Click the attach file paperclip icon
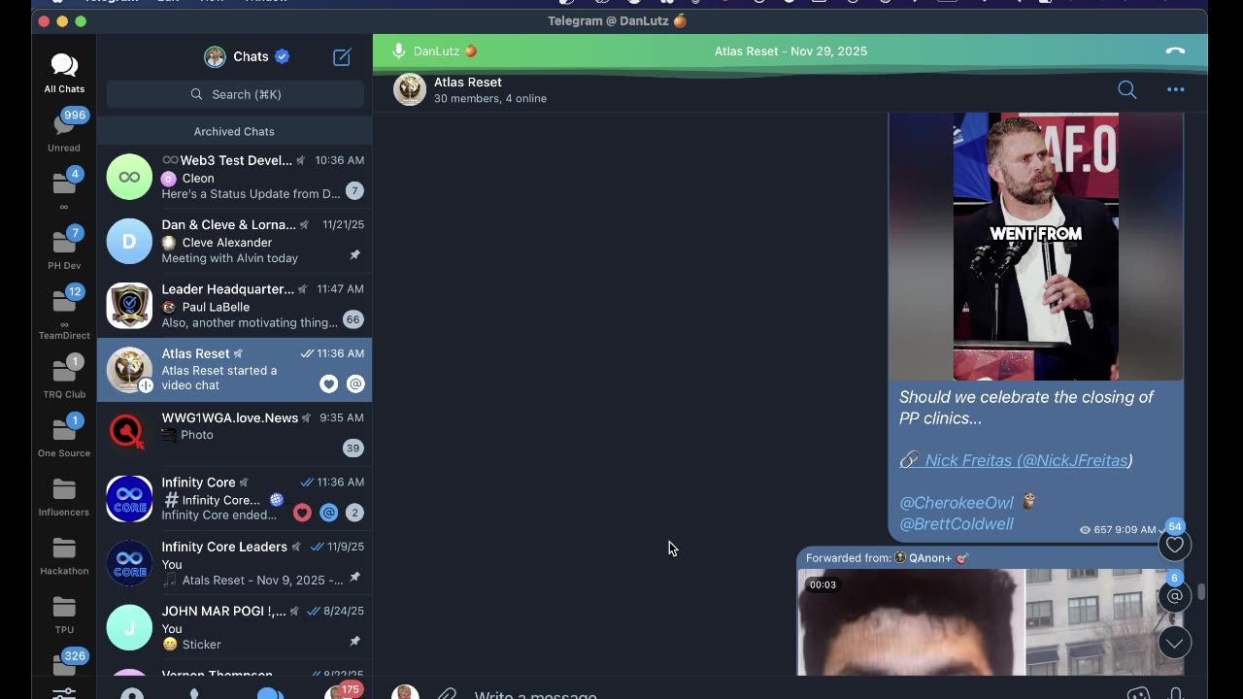1243x699 pixels. [x=446, y=694]
